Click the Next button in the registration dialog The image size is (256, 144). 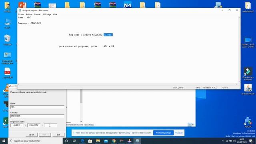tap(45, 135)
